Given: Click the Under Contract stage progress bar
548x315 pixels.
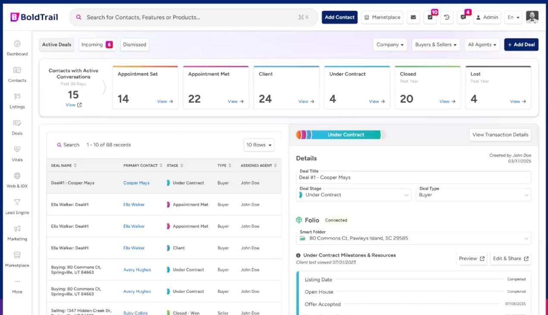Looking at the screenshot, I should point(346,134).
